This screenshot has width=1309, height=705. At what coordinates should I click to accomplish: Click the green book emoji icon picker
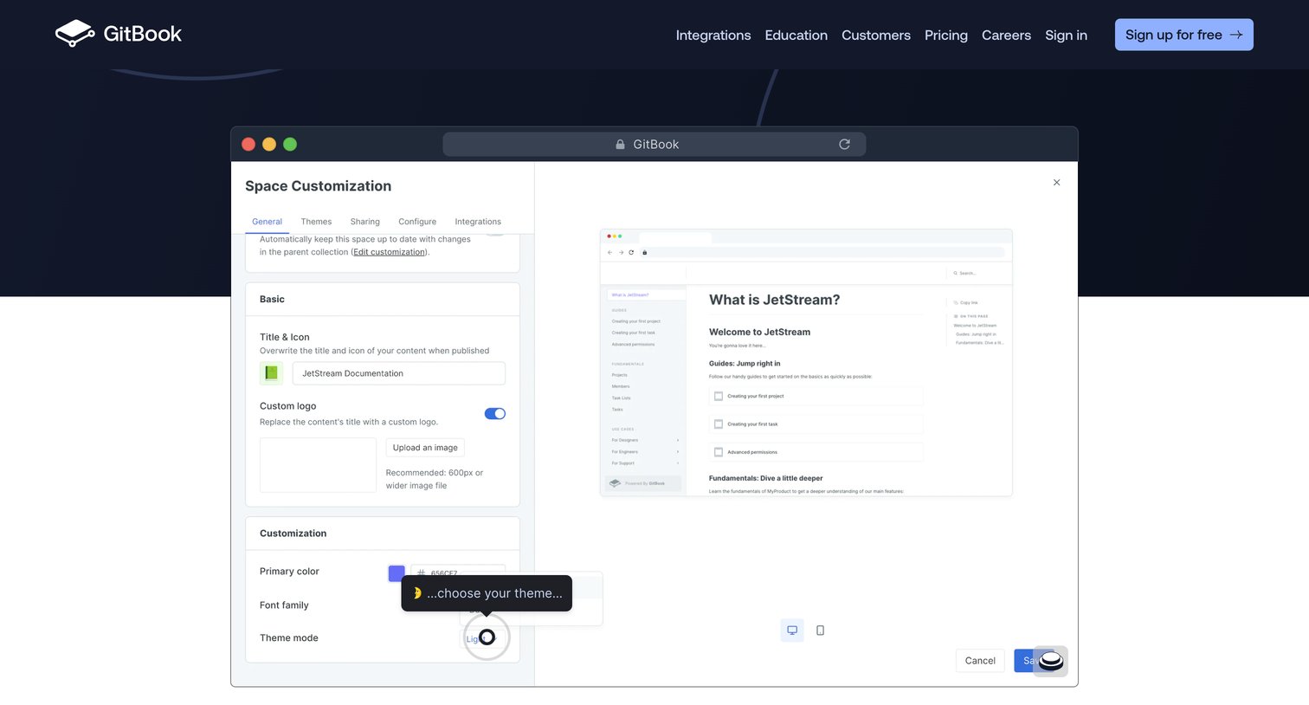click(271, 373)
